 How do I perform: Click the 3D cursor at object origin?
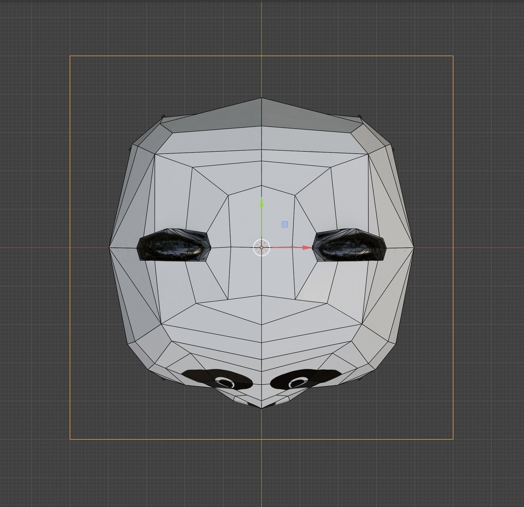261,248
